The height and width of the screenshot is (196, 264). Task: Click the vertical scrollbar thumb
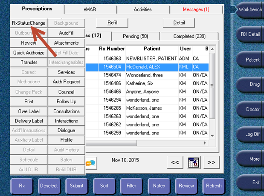212,86
